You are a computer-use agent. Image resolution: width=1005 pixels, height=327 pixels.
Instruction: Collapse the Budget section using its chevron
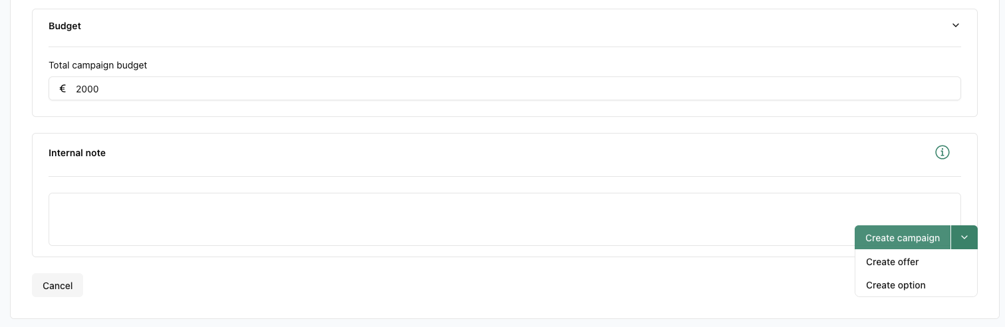pos(955,26)
